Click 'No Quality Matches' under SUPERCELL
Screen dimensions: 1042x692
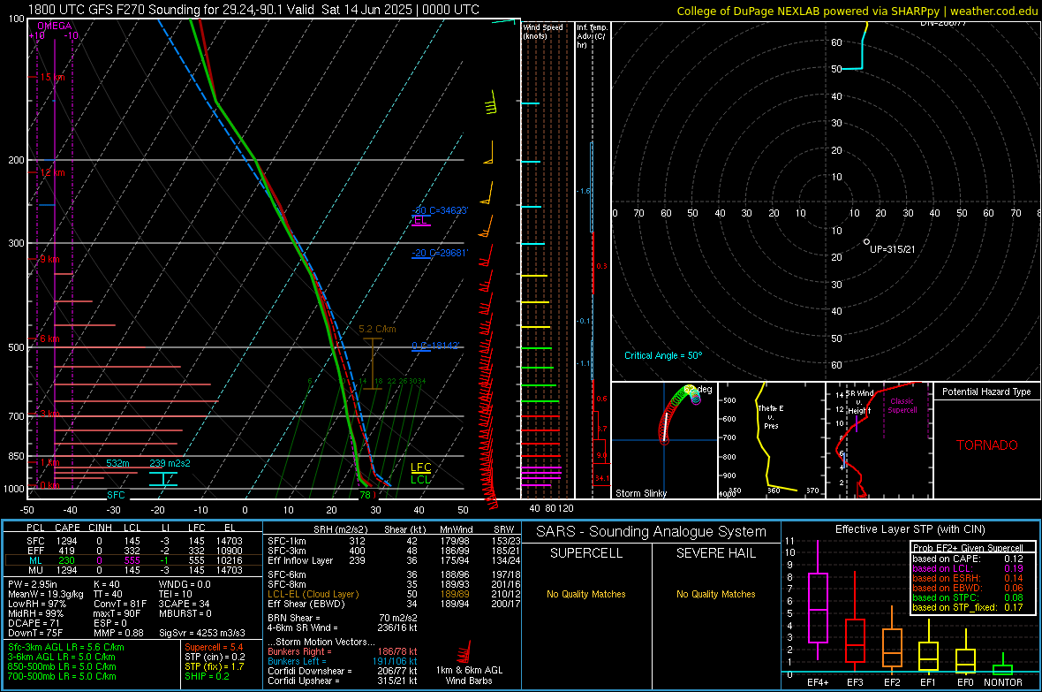[586, 594]
